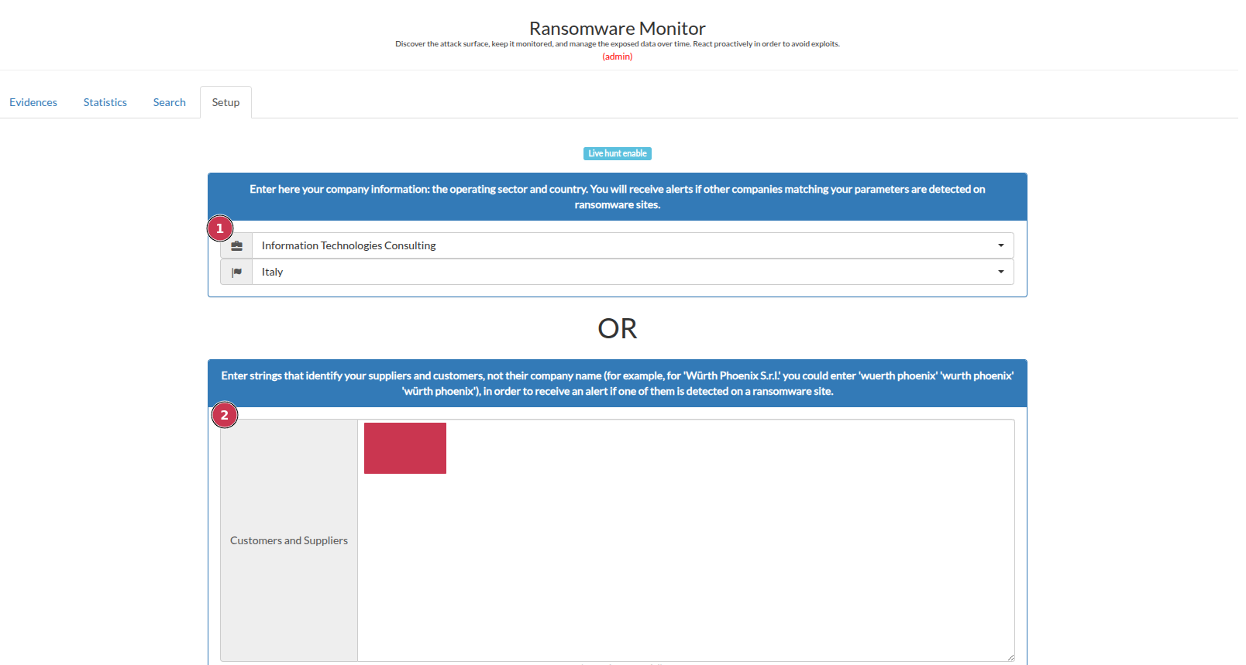This screenshot has width=1246, height=665.
Task: Click the flag country icon
Action: 236,272
